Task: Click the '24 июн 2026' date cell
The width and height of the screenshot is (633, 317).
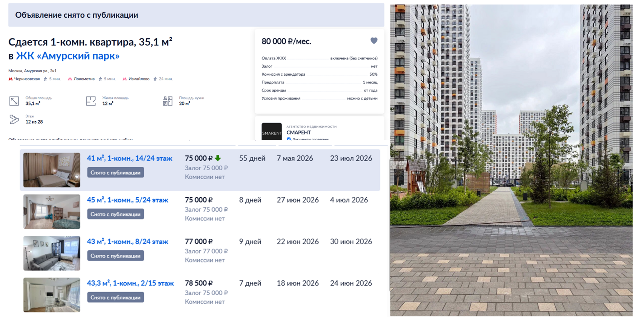Action: (351, 283)
